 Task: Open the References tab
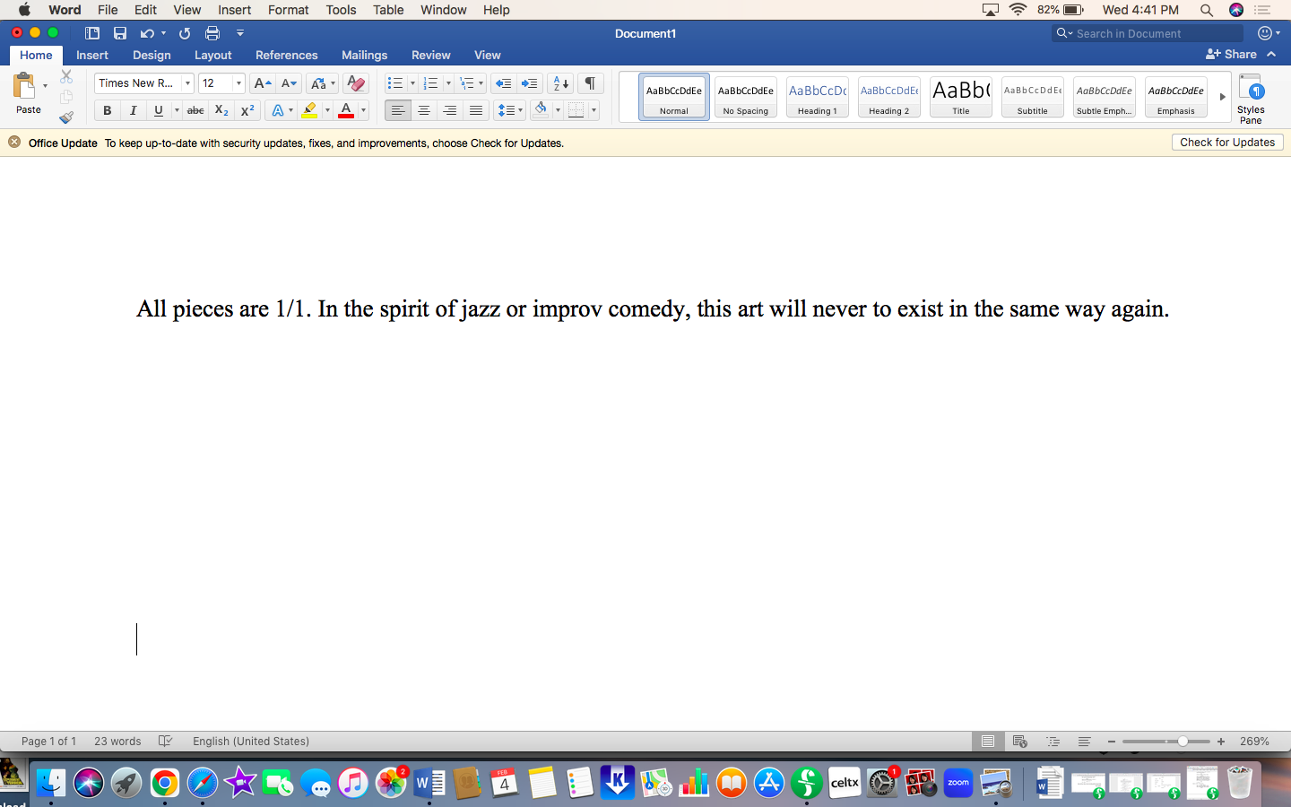(x=287, y=55)
